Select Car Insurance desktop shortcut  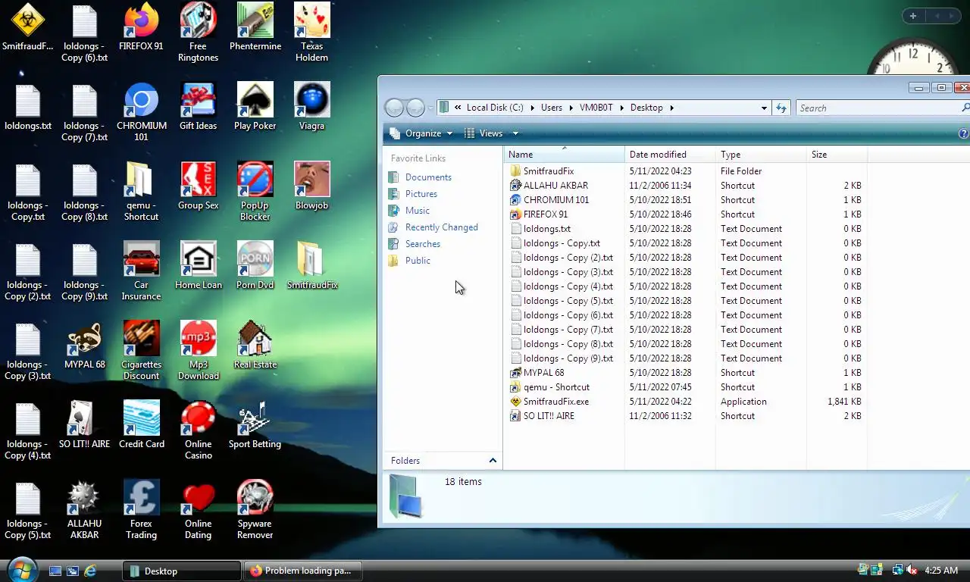[x=141, y=271]
